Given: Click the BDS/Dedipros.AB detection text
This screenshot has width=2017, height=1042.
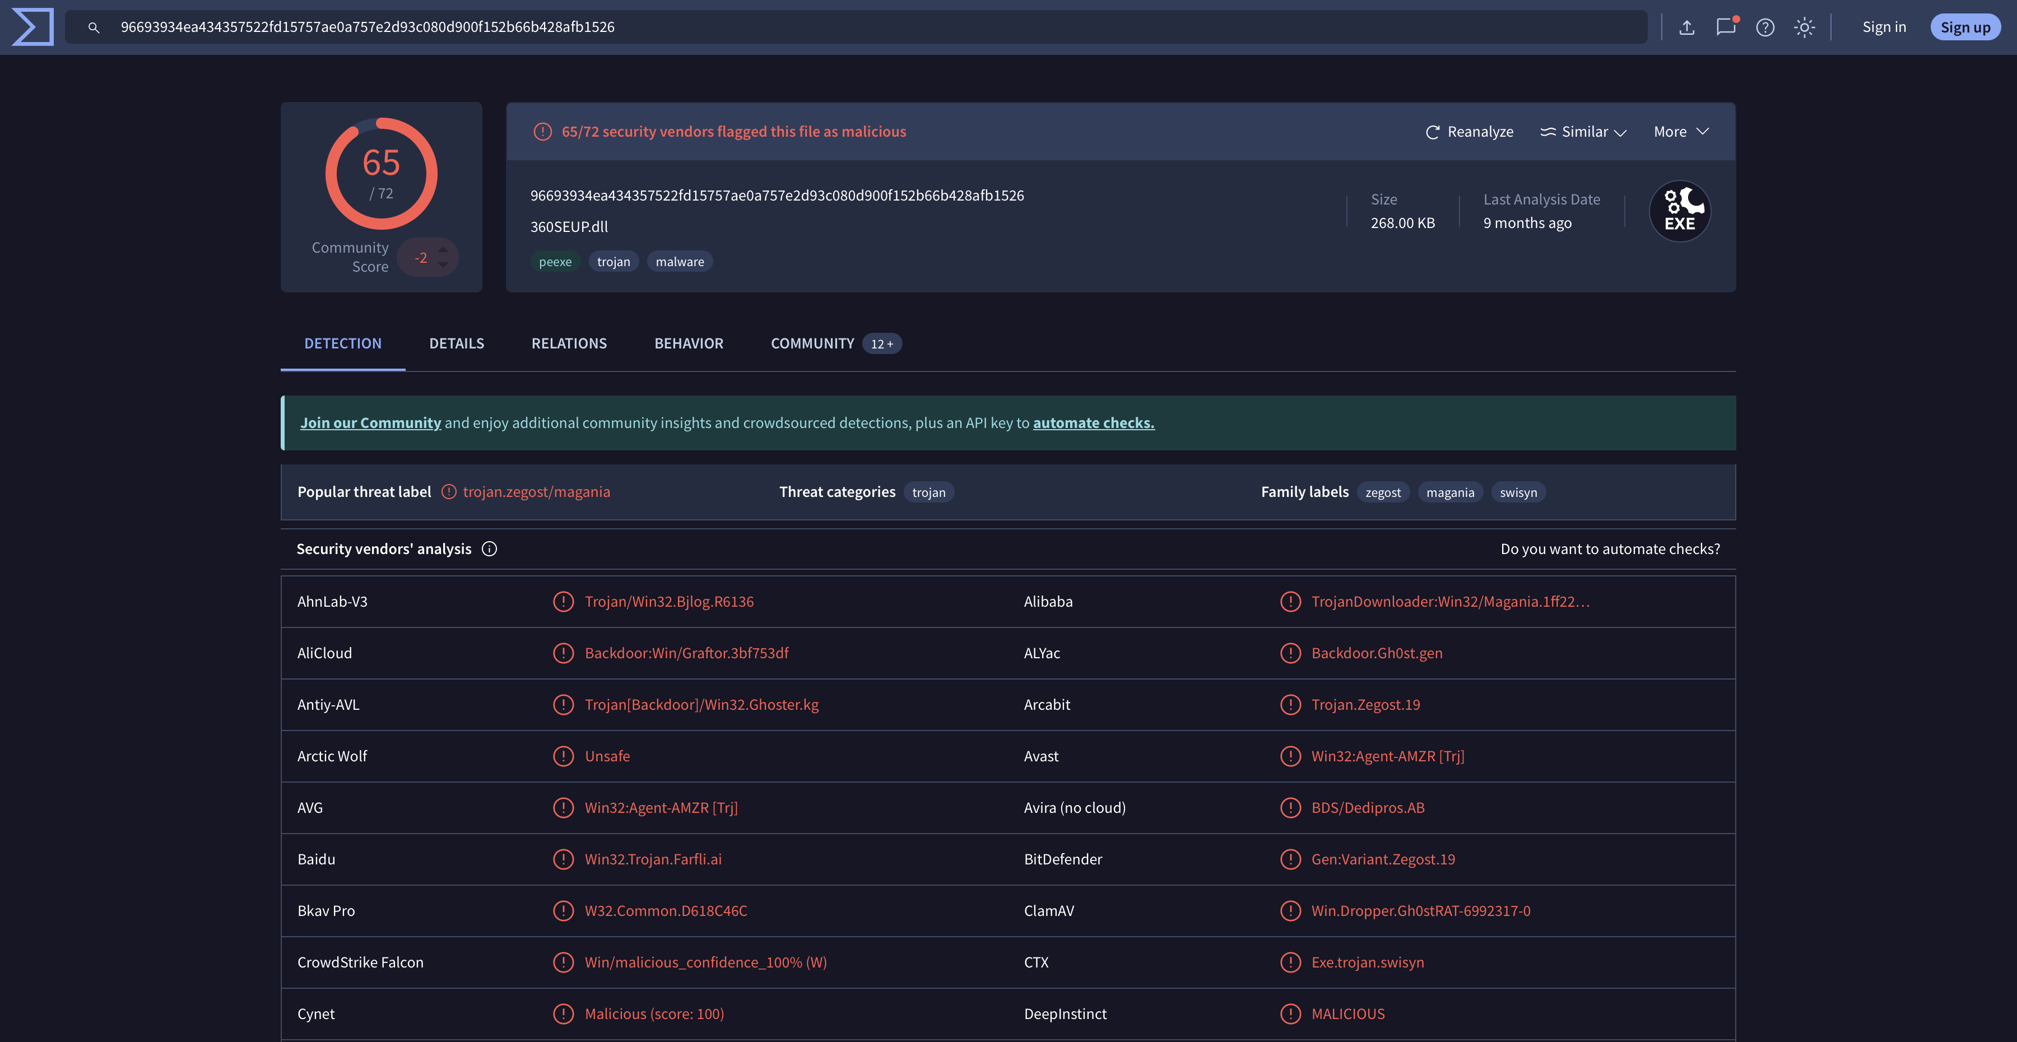Looking at the screenshot, I should tap(1368, 807).
